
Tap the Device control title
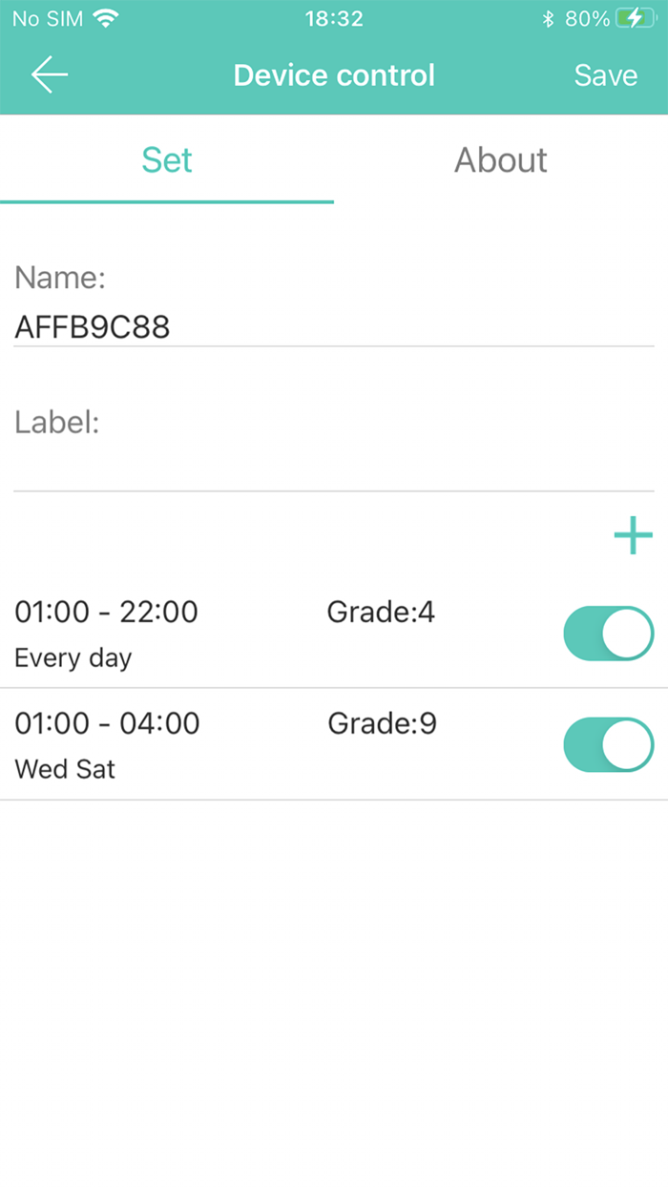click(x=334, y=75)
